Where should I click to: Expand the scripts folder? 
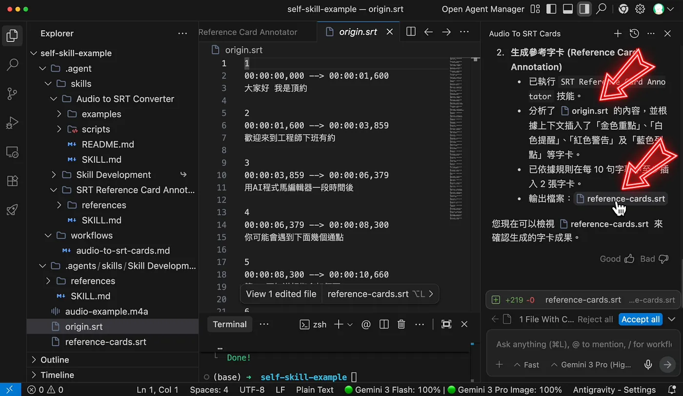pyautogui.click(x=59, y=129)
